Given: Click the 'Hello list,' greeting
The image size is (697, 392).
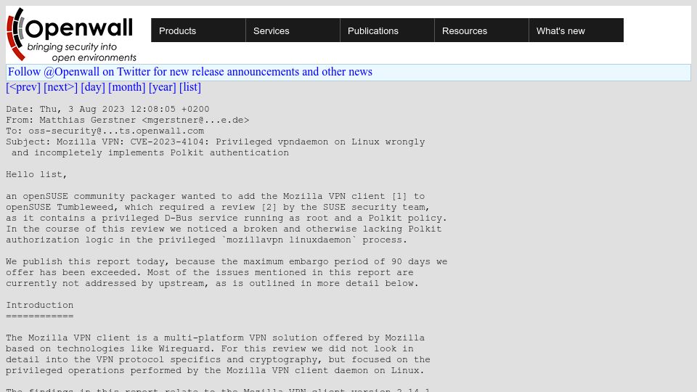Looking at the screenshot, I should pyautogui.click(x=36, y=175).
